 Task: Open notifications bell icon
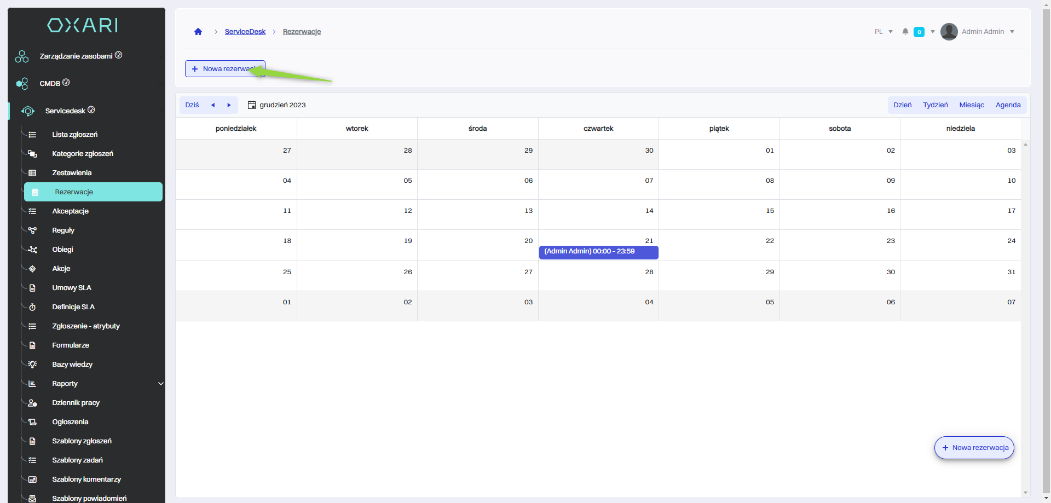[x=905, y=32]
